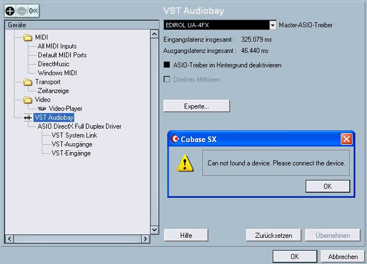The height and width of the screenshot is (264, 367).
Task: Click the Zurücksetzen button
Action: click(273, 235)
